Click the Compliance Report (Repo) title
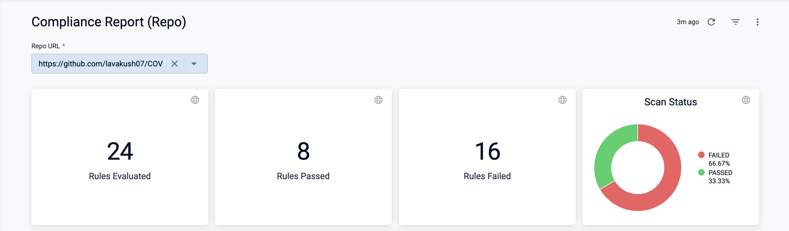 coord(109,22)
